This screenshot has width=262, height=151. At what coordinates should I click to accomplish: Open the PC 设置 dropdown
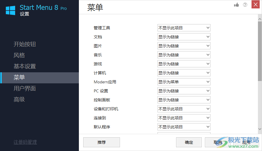tap(184, 91)
